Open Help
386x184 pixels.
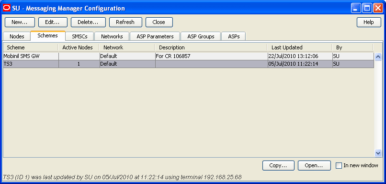[369, 22]
